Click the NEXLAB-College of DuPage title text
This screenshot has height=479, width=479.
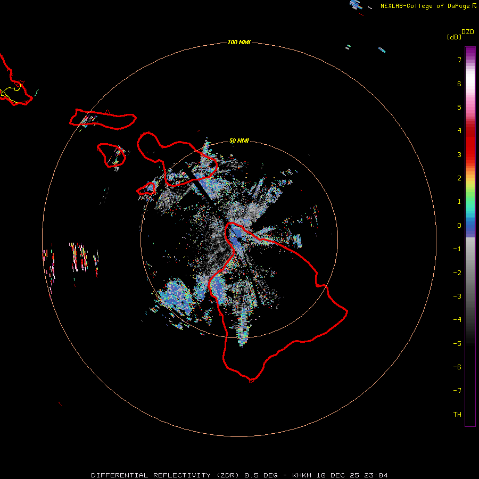tap(428, 6)
